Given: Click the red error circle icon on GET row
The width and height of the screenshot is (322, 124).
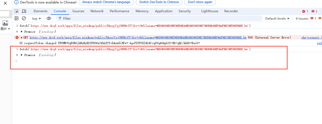Looking at the screenshot, I should (17, 37).
